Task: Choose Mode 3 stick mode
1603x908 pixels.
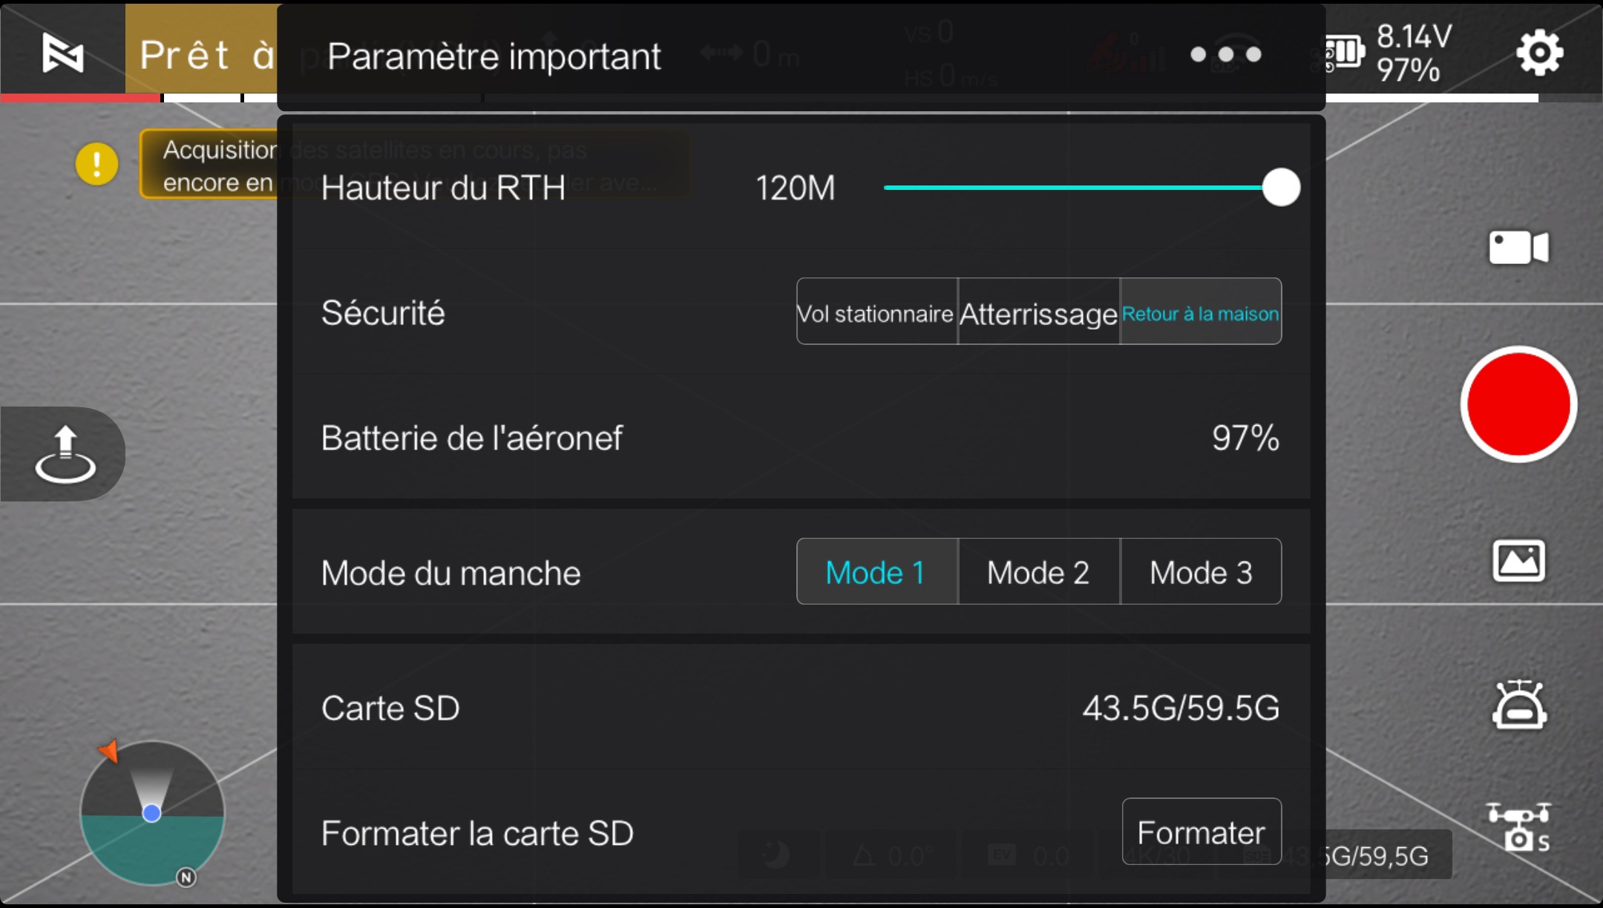Action: coord(1201,572)
